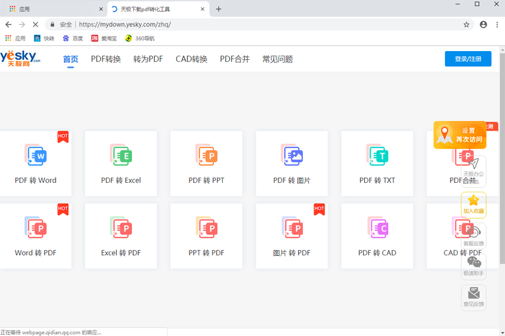The height and width of the screenshot is (336, 505).
Task: Click the 登录/注册 button
Action: (468, 59)
